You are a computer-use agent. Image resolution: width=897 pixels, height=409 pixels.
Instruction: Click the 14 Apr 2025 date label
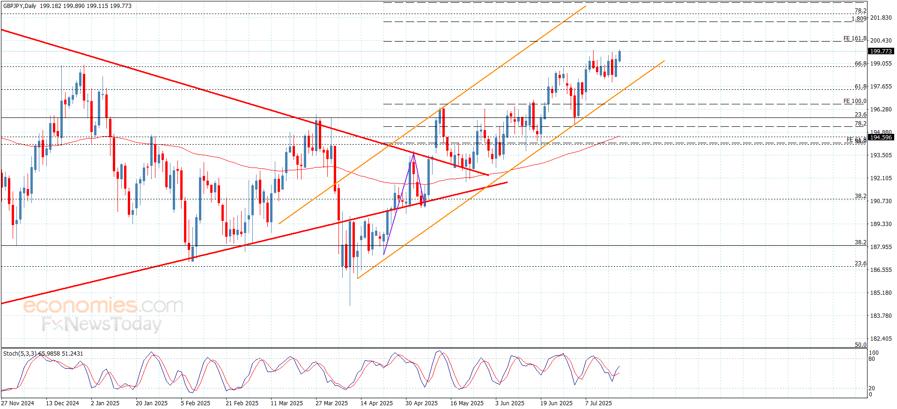(x=376, y=403)
